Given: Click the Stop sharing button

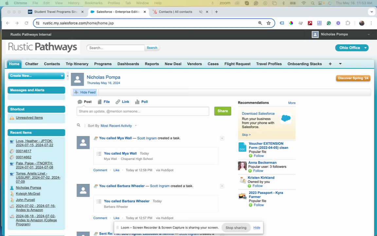Looking at the screenshot, I should click(236, 227).
